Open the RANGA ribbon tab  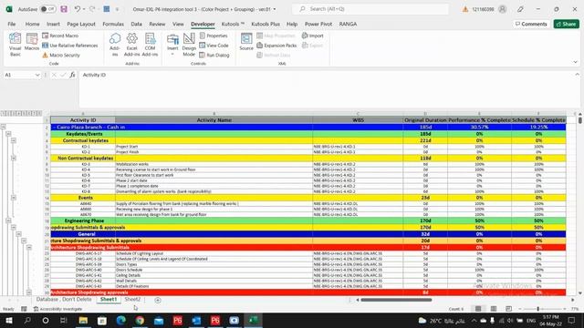[x=348, y=24]
